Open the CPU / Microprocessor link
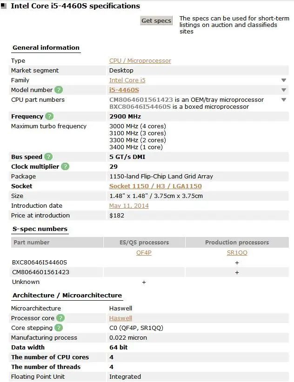The width and height of the screenshot is (294, 382). (x=140, y=61)
